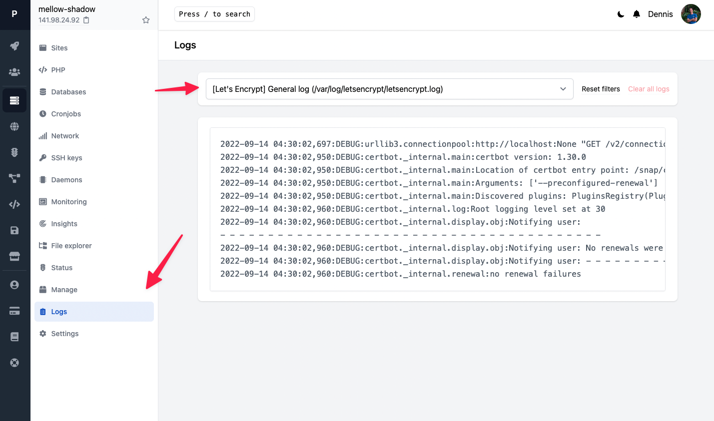Screen dimensions: 714x421
Task: Click the Press / to search box
Action: pos(214,14)
